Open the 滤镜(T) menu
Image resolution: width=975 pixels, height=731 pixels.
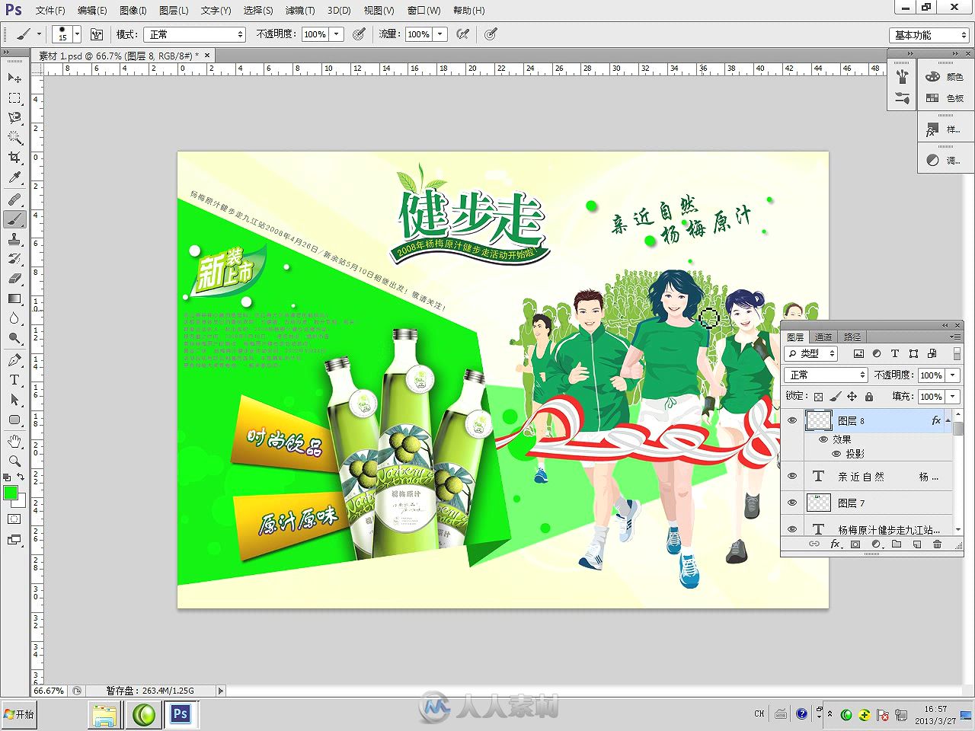pos(299,11)
